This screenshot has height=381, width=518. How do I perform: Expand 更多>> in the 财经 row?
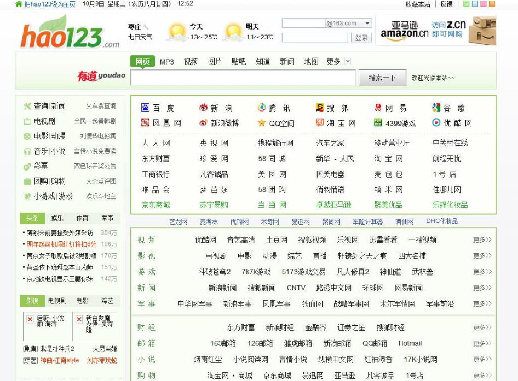pos(482,327)
